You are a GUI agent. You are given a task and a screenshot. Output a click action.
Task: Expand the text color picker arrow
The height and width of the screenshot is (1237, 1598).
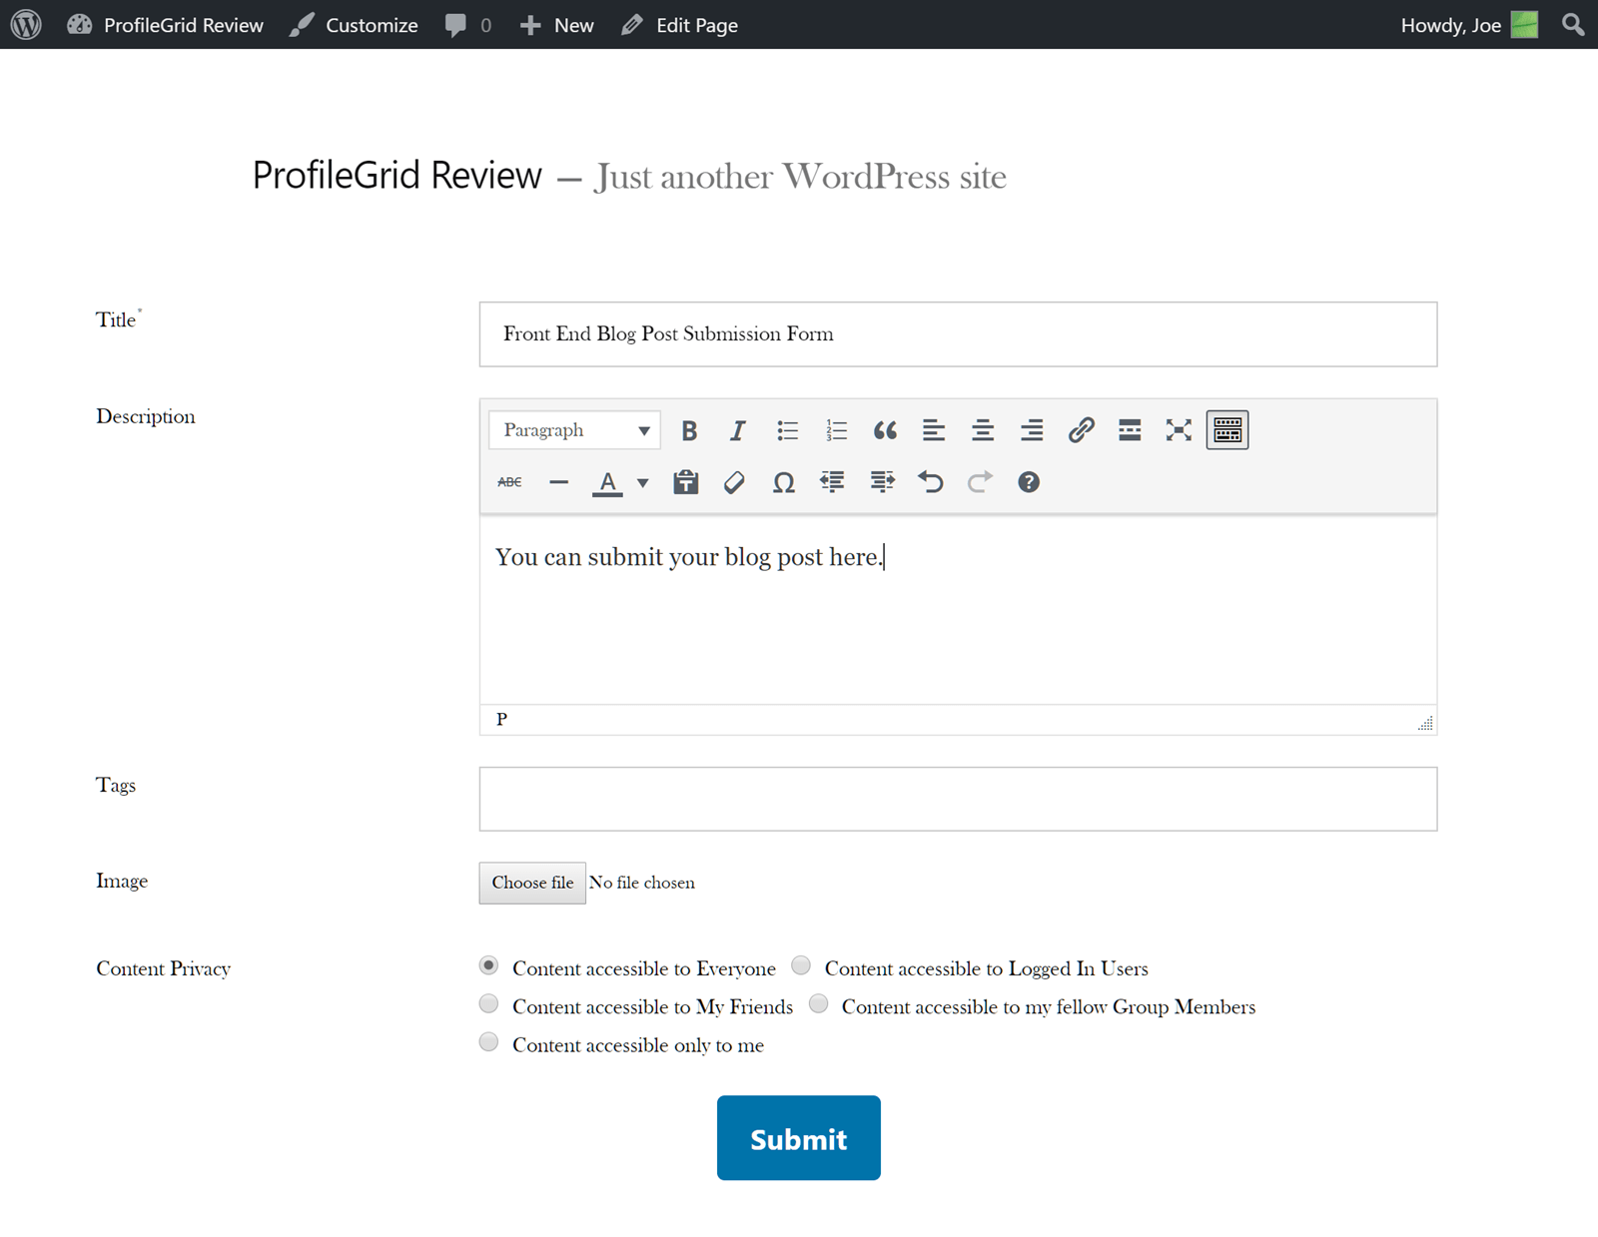coord(643,483)
